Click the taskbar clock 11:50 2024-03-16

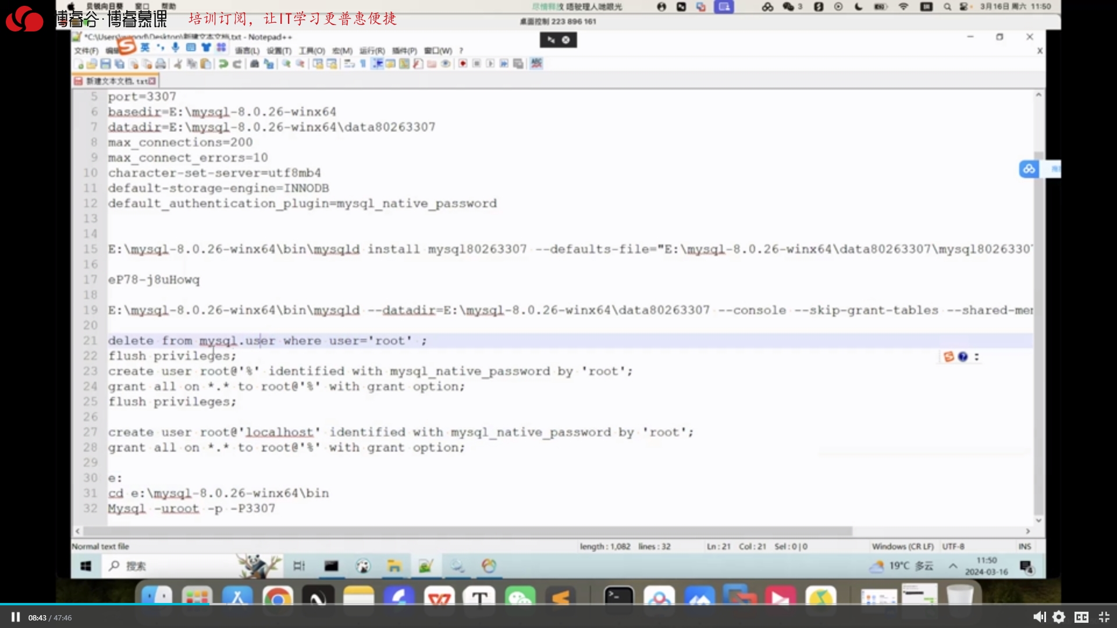[x=987, y=566]
